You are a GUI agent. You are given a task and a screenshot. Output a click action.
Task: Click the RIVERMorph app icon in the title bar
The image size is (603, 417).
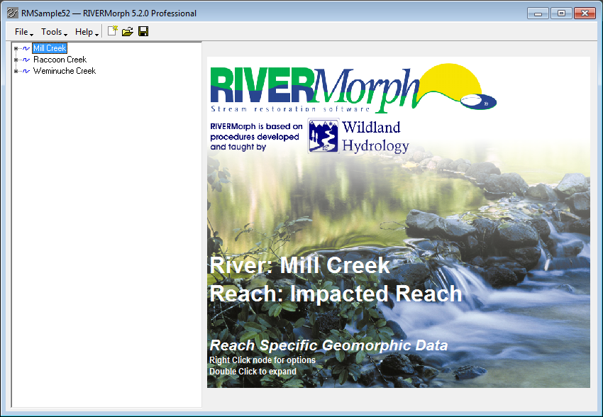pyautogui.click(x=12, y=13)
